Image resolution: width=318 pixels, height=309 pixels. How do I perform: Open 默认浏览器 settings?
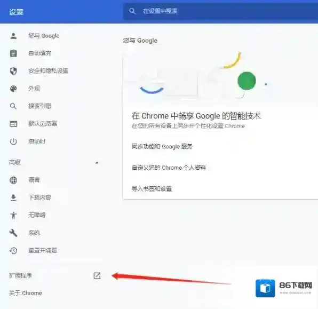[43, 124]
